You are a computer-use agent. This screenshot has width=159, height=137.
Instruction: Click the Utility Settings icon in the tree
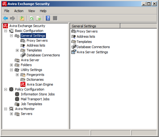[17, 70]
